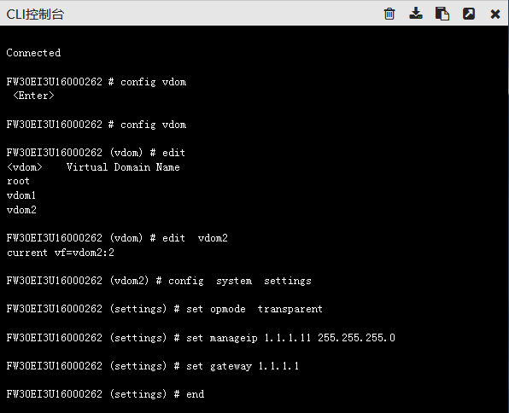
Task: Click the <Enter> hint line
Action: 33,96
